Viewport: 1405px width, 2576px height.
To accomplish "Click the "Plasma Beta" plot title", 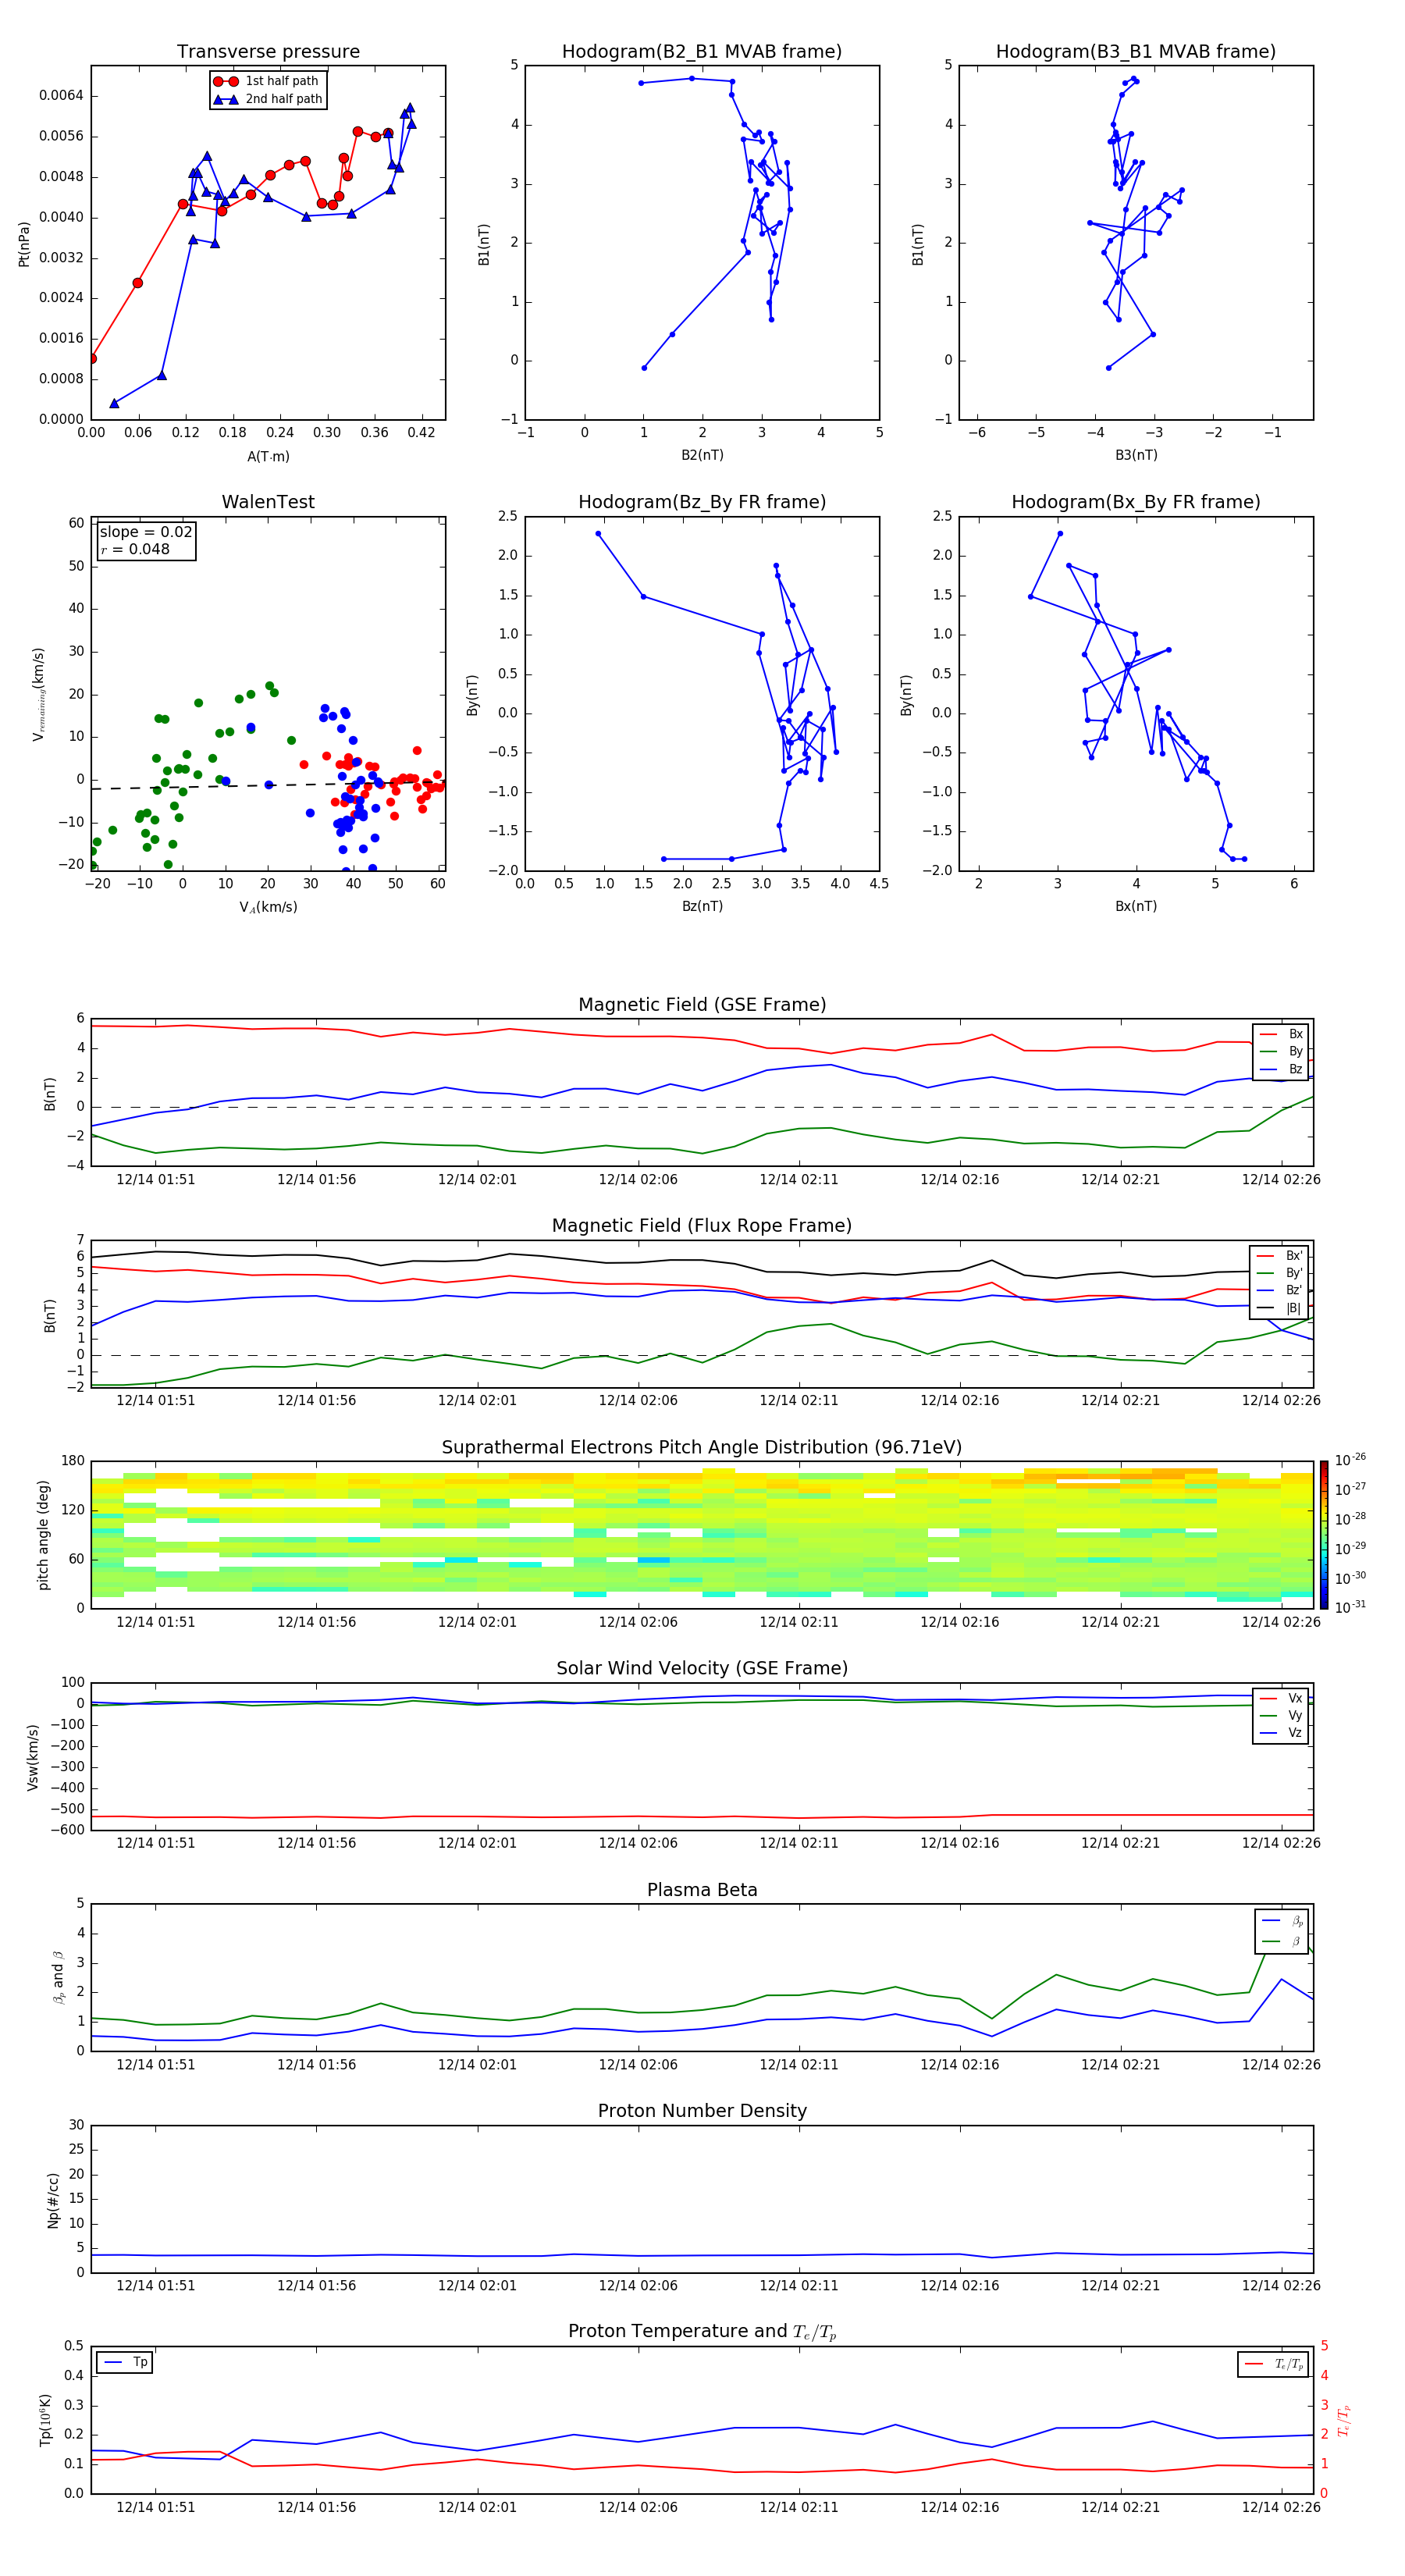I will [x=702, y=1890].
